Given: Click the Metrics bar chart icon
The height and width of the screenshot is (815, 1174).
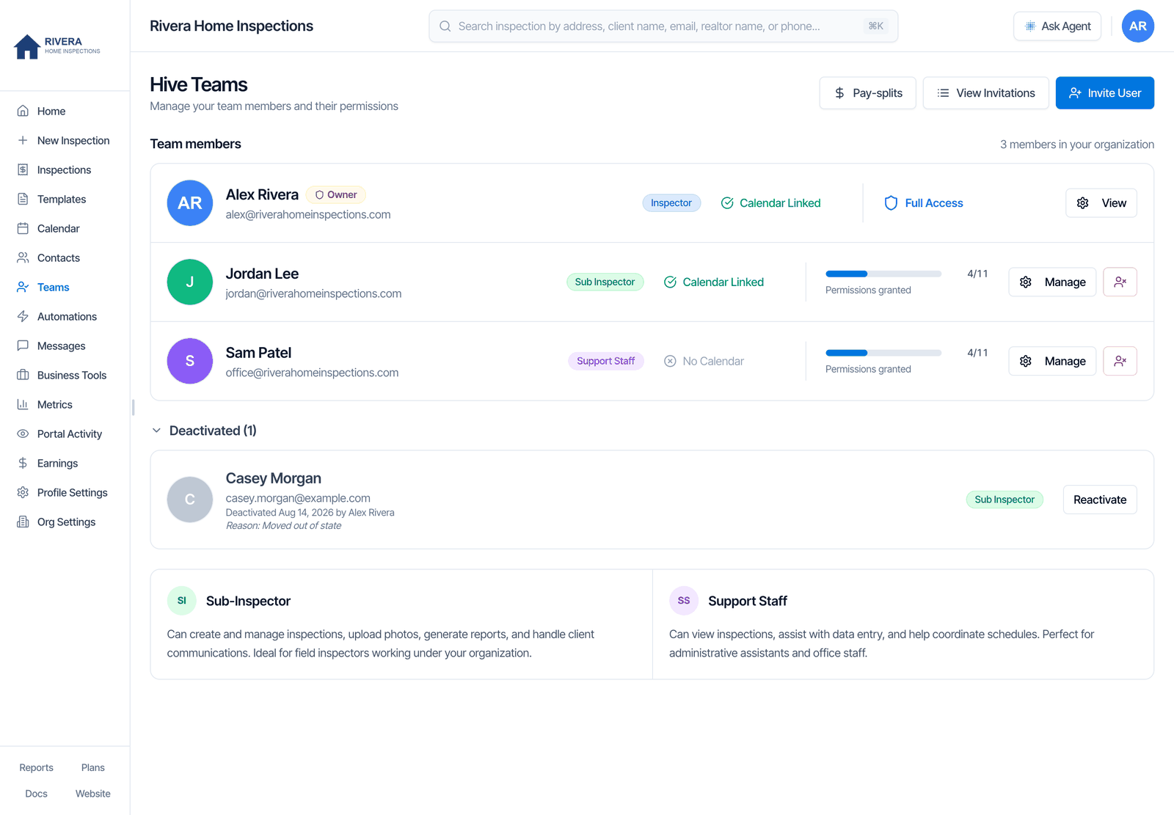Looking at the screenshot, I should (x=23, y=404).
